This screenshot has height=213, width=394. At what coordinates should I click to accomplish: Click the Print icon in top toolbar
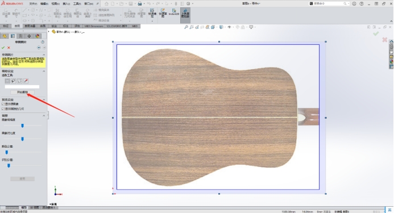140,4
